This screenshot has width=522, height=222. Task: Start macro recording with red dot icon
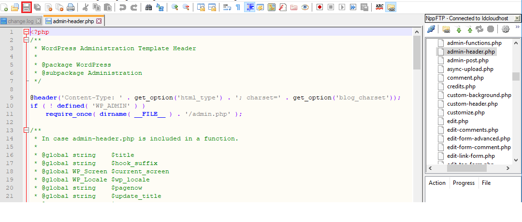[x=319, y=7]
